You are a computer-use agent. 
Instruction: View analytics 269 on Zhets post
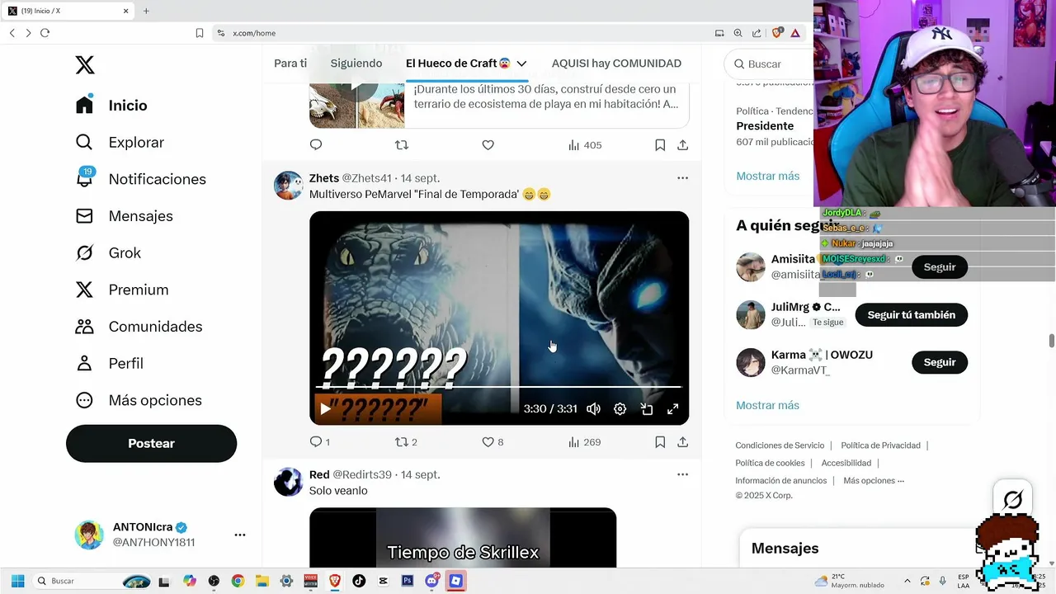584,442
